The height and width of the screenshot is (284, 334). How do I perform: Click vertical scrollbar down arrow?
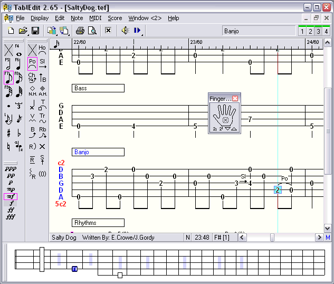point(327,229)
